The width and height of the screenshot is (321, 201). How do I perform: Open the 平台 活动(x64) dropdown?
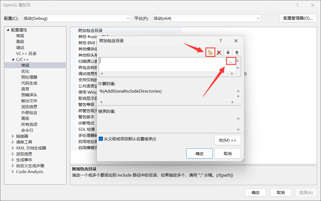(206, 19)
